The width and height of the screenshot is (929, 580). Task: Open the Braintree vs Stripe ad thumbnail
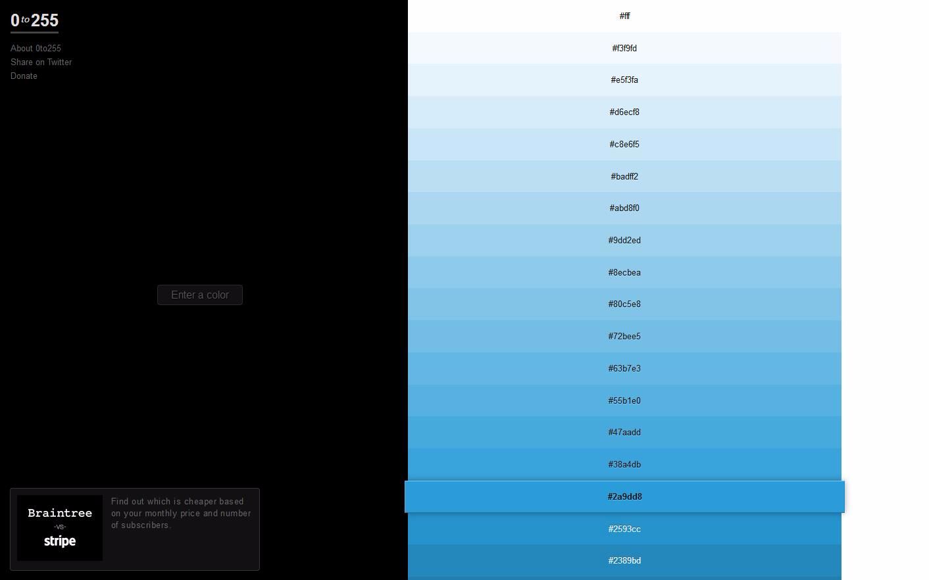[x=60, y=528]
